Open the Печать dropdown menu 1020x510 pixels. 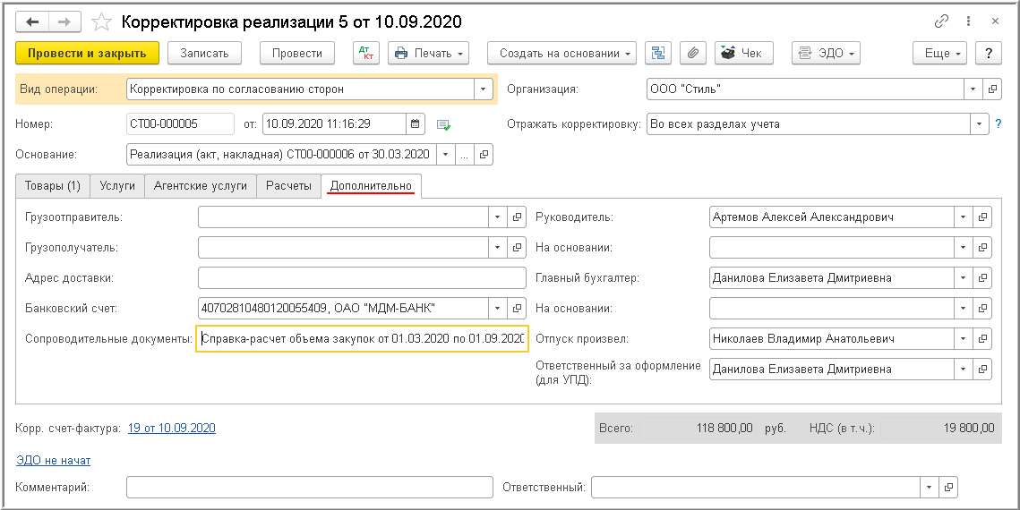tap(431, 54)
